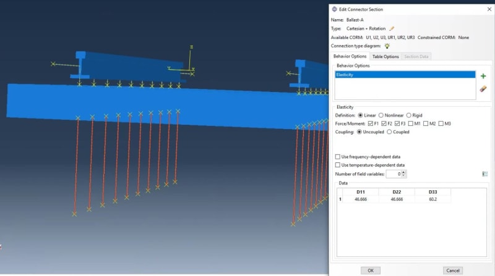This screenshot has height=276, width=495.
Task: Click the left rail in the viewport
Action: click(x=129, y=68)
